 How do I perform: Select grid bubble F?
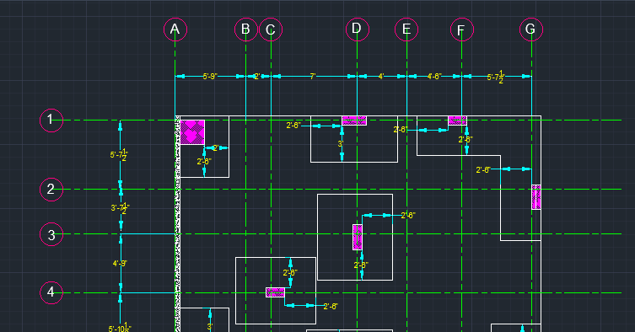pos(461,29)
